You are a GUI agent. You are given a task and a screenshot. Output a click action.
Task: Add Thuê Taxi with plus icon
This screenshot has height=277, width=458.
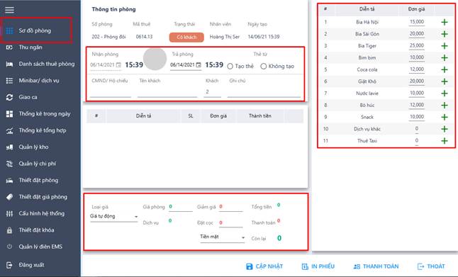pos(445,141)
